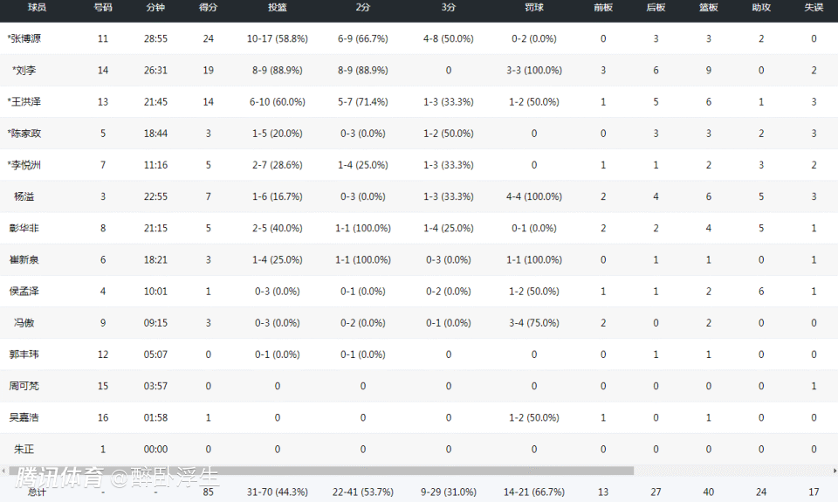Click player name 崔新泉
This screenshot has width=838, height=502.
[24, 259]
